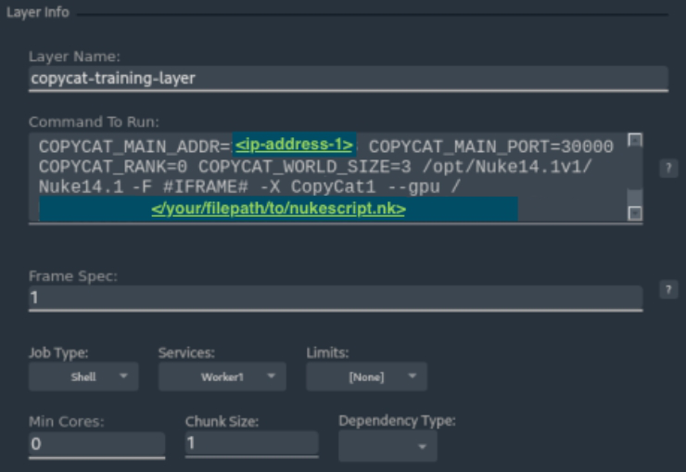Click the command box scrollbar track
Screen dimensions: 686x472
(634, 176)
